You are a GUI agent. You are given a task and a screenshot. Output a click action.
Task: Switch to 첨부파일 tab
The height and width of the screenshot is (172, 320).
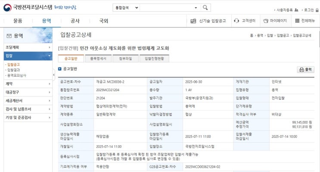point(125,58)
